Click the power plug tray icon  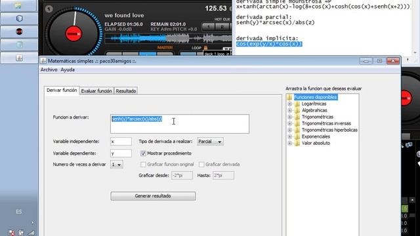tap(21, 233)
